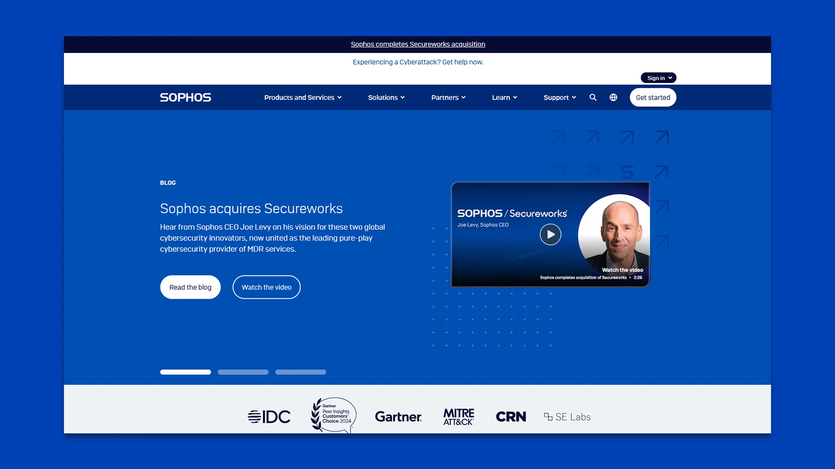Click the Gartner Peer Insights 2024 badge
The height and width of the screenshot is (469, 835).
point(333,415)
